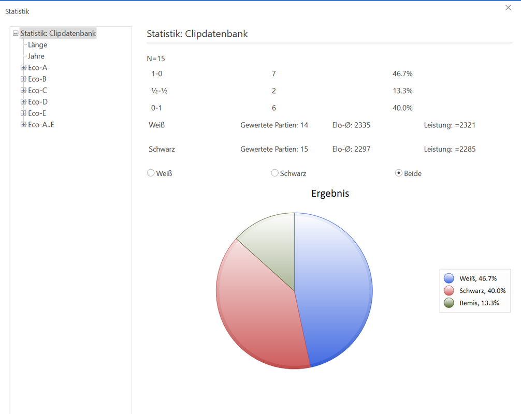The image size is (521, 414).
Task: Click the 0-1 result row label
Action: coord(156,108)
